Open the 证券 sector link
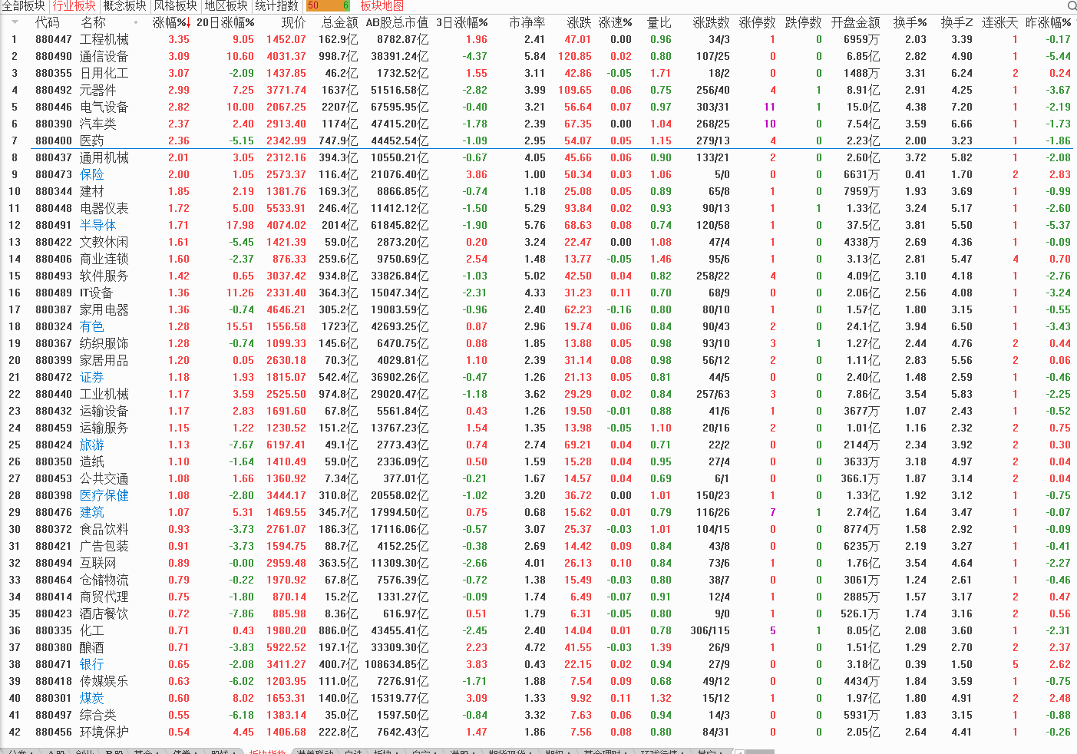The image size is (1077, 754). (x=92, y=378)
